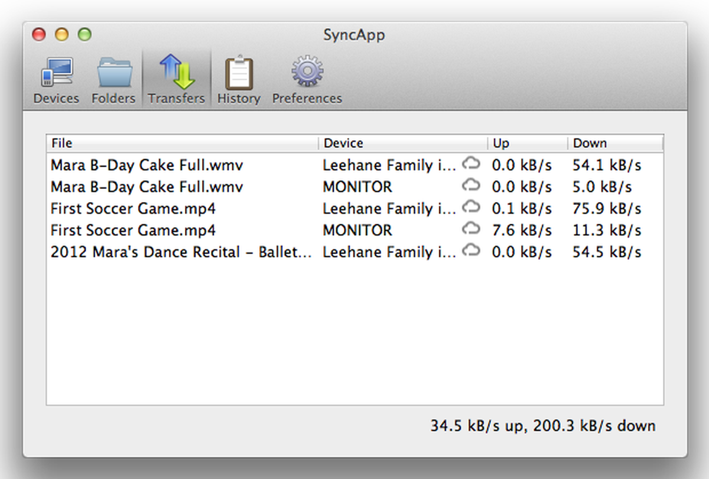709x479 pixels.
Task: Click cloud icon on Dance Recital row
Action: click(x=471, y=250)
